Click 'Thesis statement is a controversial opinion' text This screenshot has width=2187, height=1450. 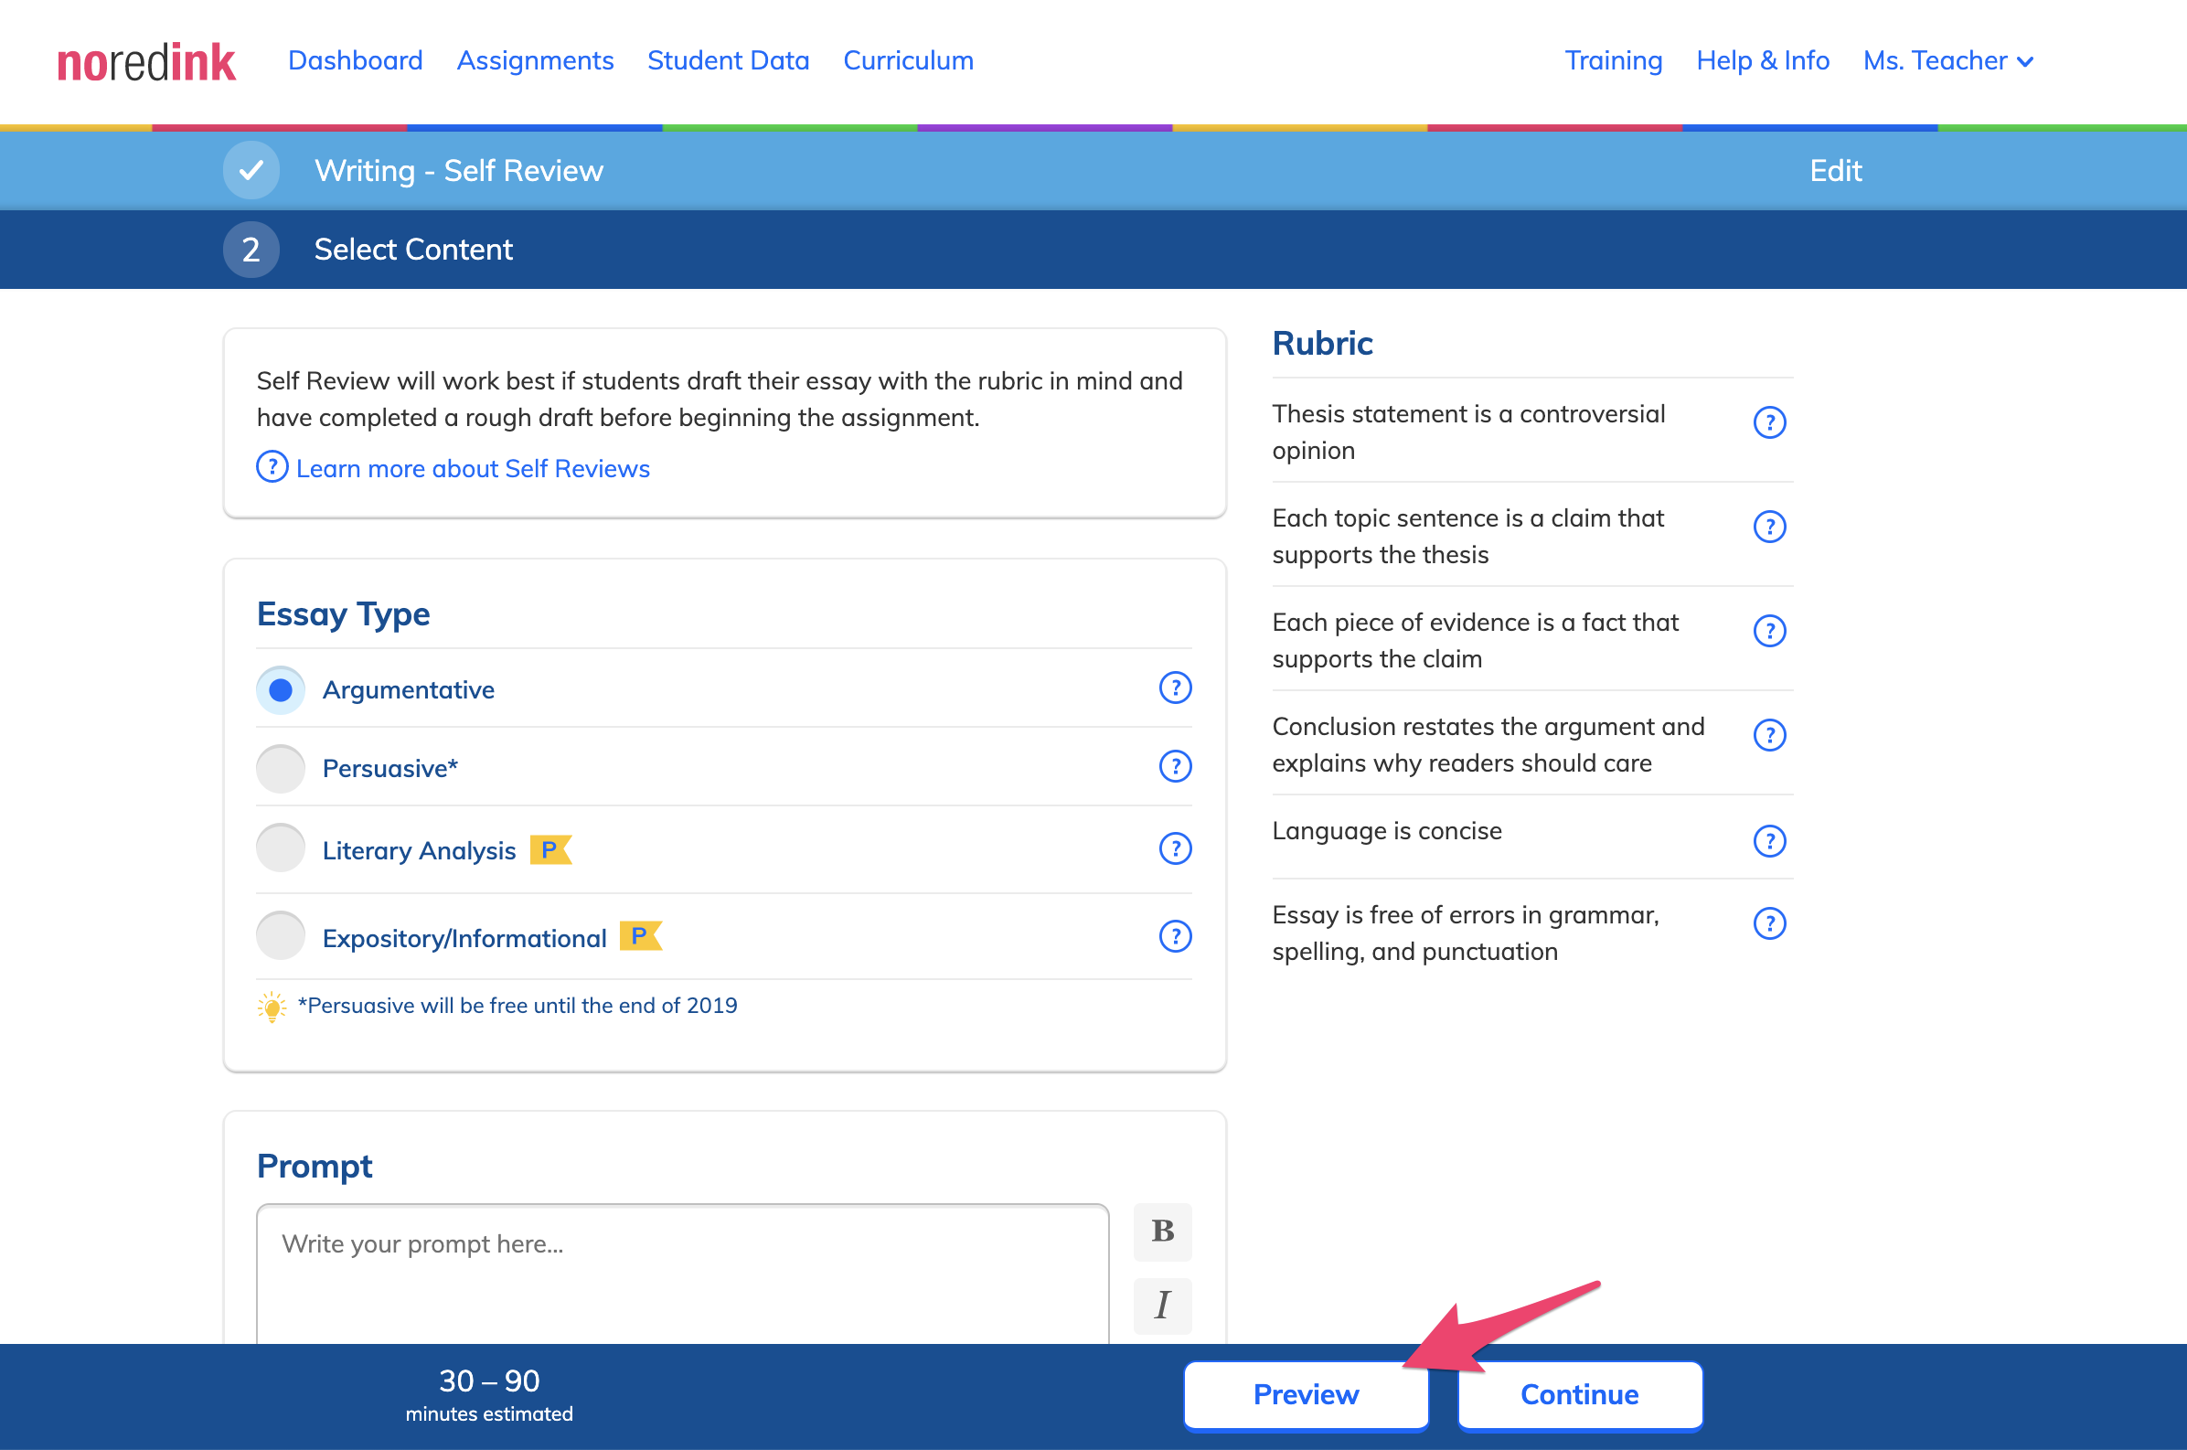coord(1468,432)
